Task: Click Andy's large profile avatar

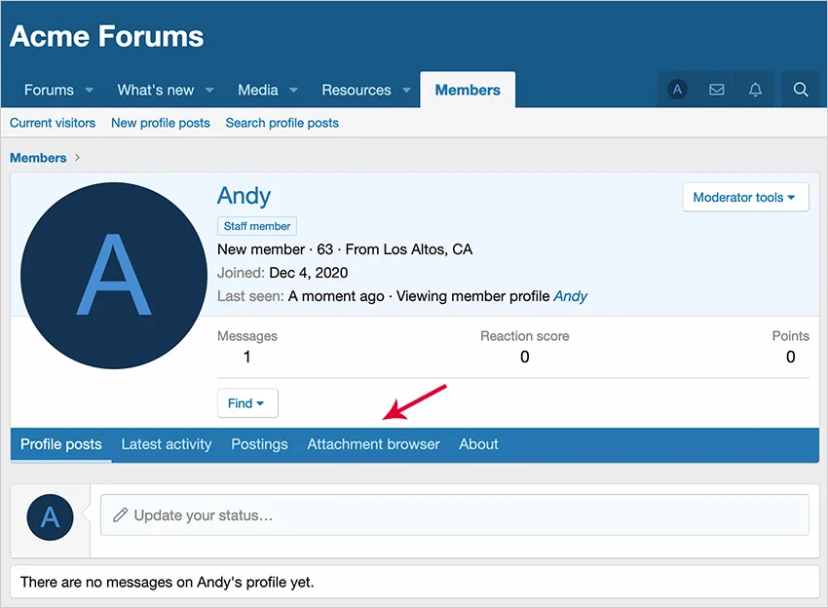Action: (x=113, y=276)
